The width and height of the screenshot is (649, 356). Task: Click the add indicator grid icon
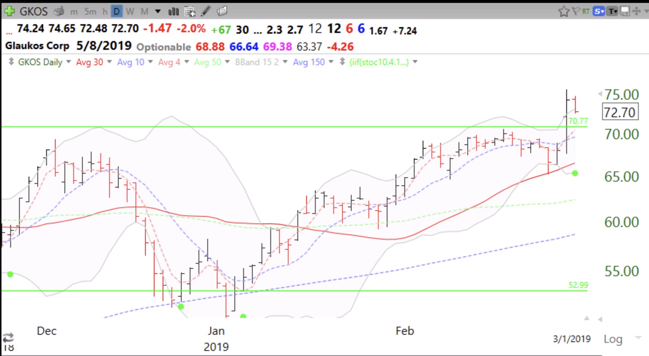190,12
